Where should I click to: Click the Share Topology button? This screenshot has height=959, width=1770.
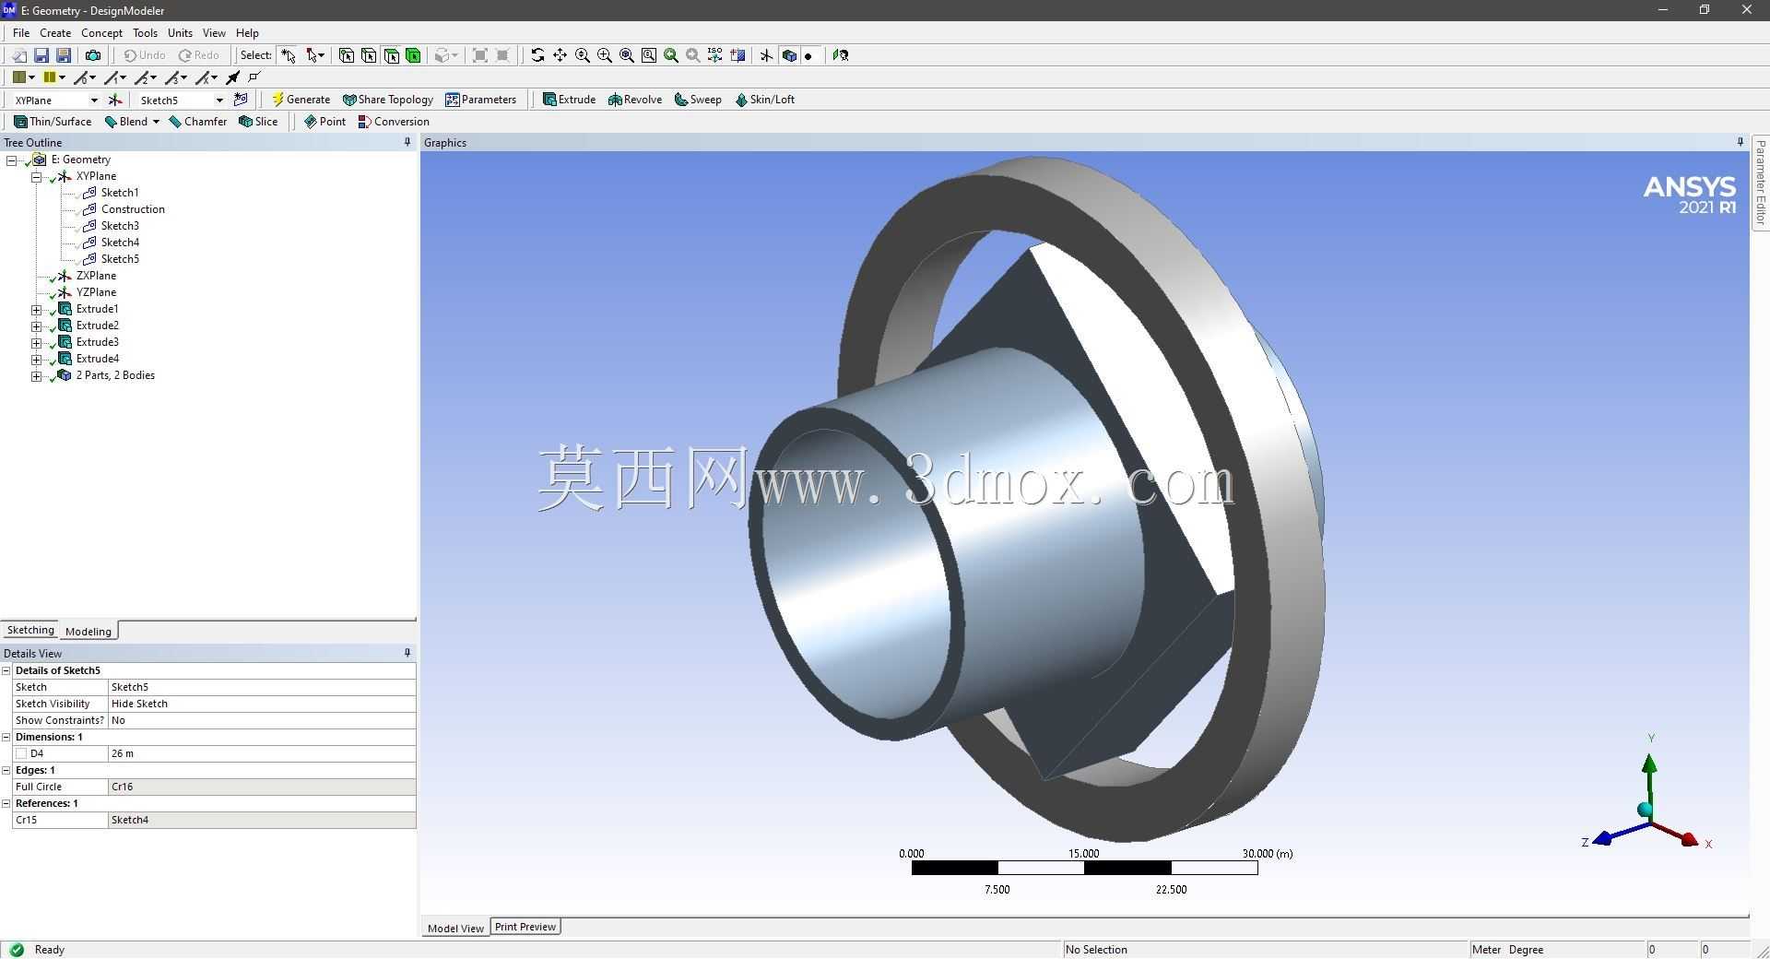(x=387, y=100)
